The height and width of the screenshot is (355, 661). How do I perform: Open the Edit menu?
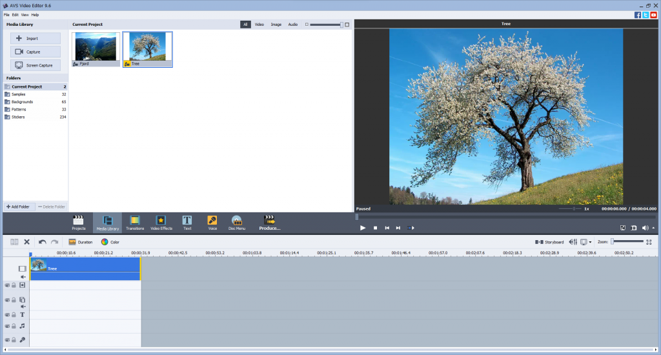pyautogui.click(x=15, y=14)
